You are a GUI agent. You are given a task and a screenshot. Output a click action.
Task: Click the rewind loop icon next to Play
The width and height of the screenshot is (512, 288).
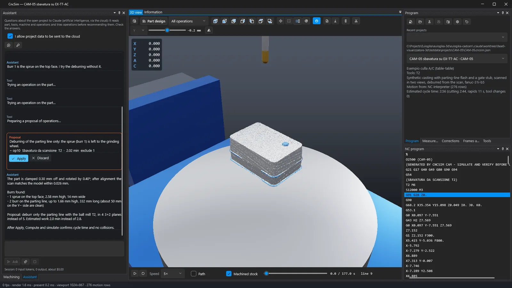(143, 274)
